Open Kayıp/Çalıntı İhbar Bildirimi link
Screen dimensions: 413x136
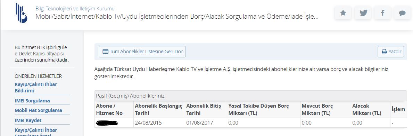(36, 88)
